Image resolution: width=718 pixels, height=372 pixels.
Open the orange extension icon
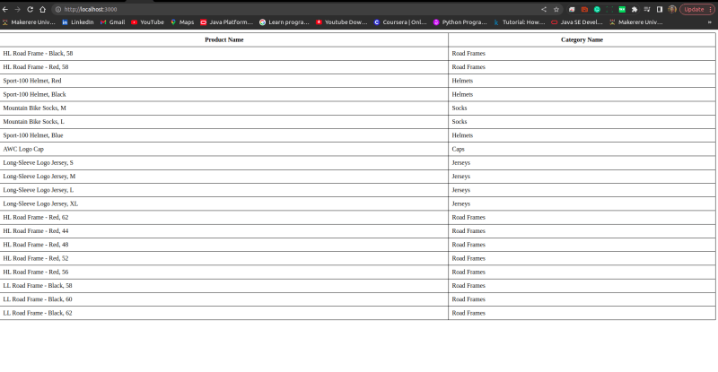pos(584,9)
